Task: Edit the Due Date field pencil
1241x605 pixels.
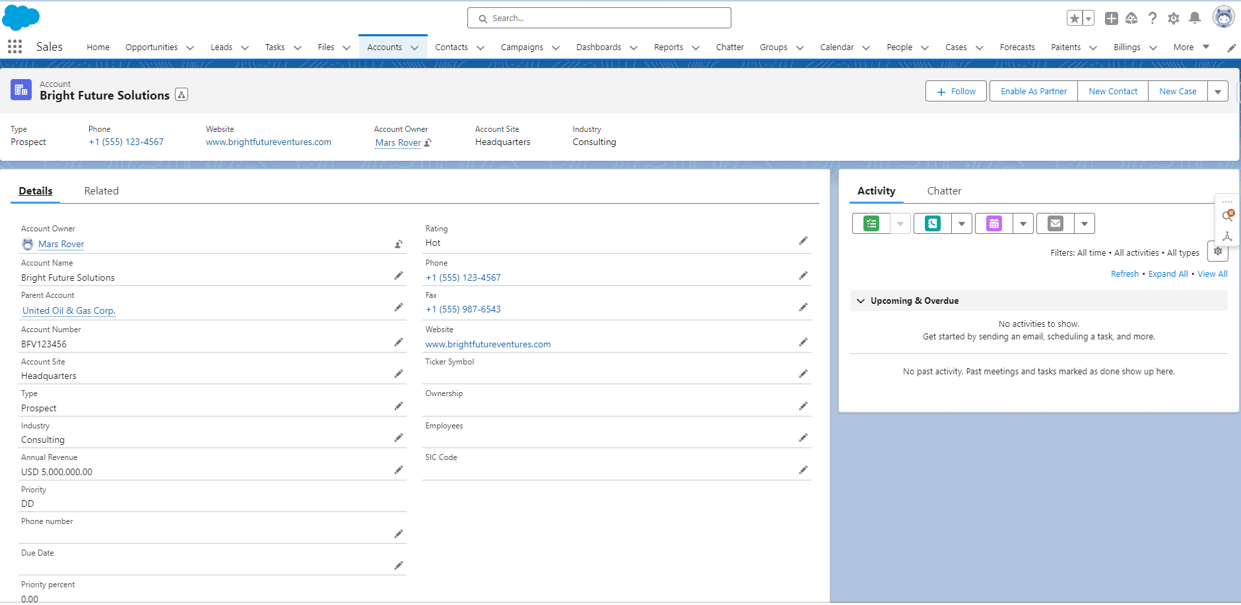Action: tap(399, 565)
